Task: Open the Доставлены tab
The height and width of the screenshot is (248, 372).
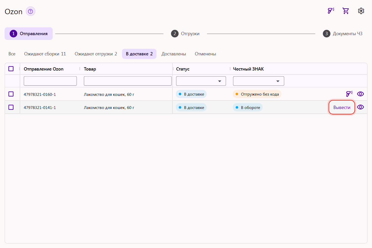Action: pyautogui.click(x=174, y=54)
